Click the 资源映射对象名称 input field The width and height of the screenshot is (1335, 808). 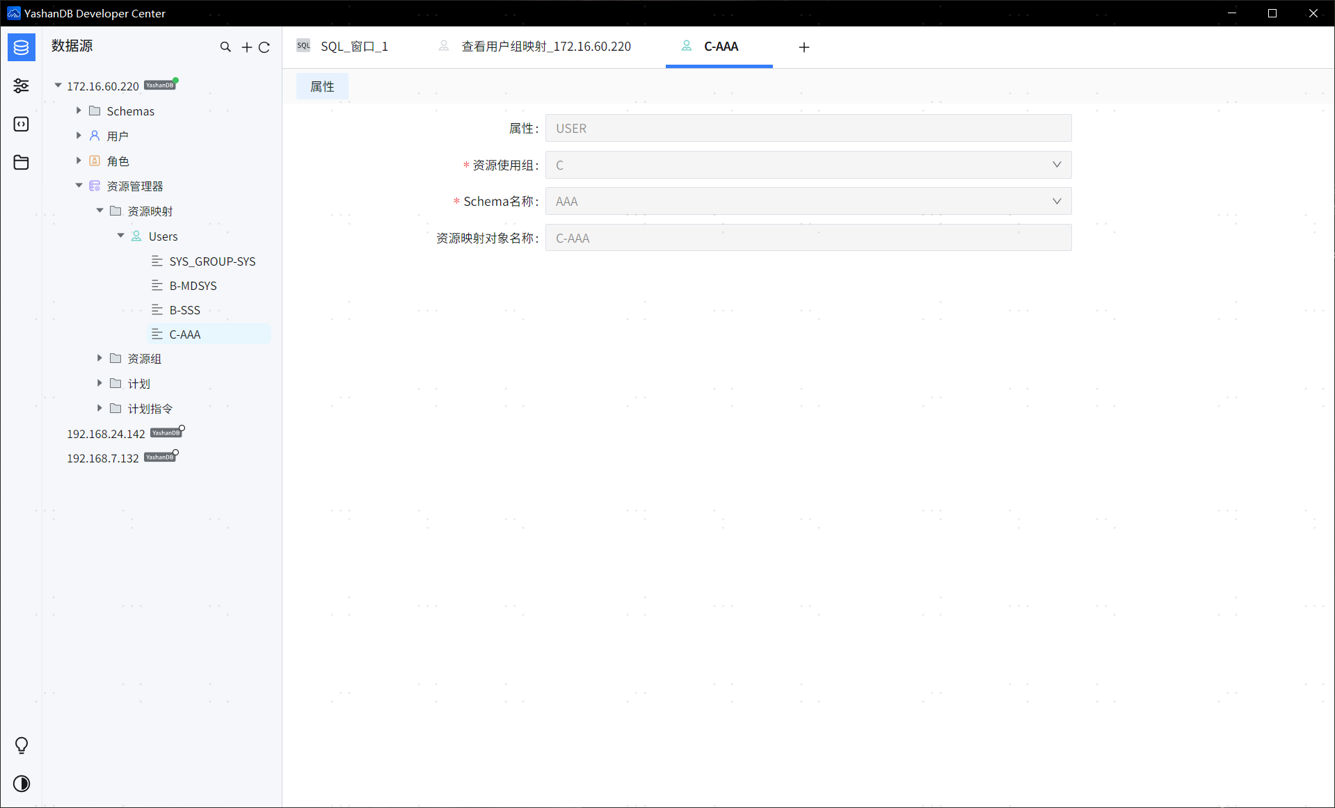point(808,238)
